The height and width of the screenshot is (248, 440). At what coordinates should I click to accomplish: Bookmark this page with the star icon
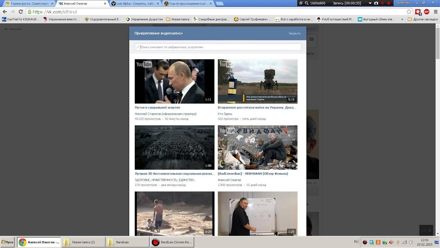pyautogui.click(x=409, y=12)
